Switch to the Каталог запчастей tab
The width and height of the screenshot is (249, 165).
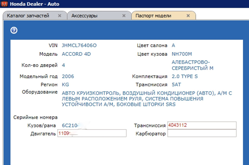[x=28, y=16]
